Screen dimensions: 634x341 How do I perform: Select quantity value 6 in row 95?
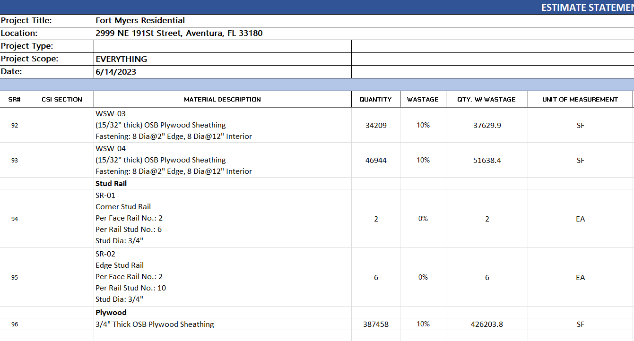(x=376, y=277)
